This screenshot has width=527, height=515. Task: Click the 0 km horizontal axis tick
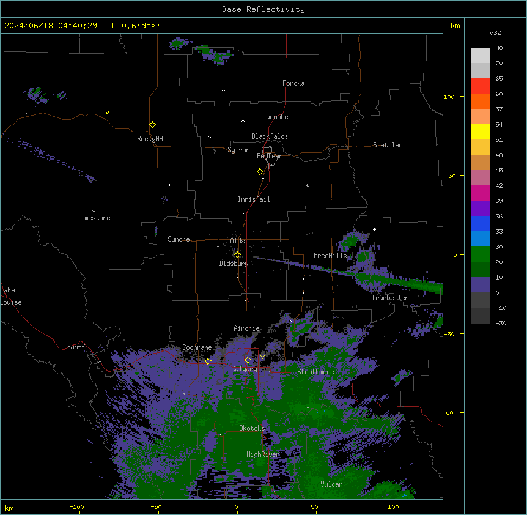point(236,506)
